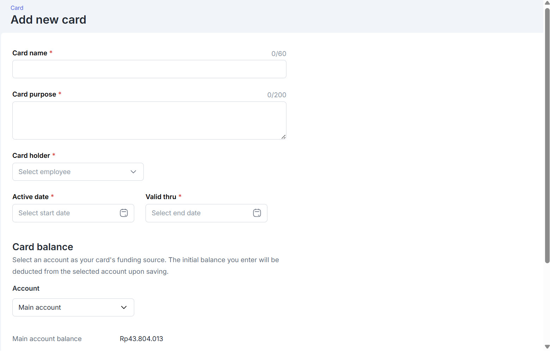Viewport: 550px width, 352px height.
Task: Click the scrollbar down arrow
Action: (x=547, y=347)
